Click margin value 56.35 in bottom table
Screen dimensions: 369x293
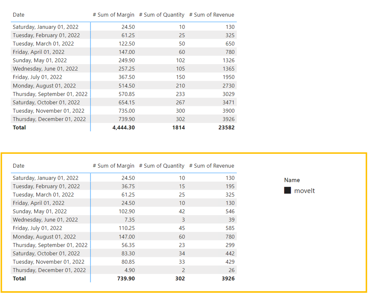(x=128, y=245)
